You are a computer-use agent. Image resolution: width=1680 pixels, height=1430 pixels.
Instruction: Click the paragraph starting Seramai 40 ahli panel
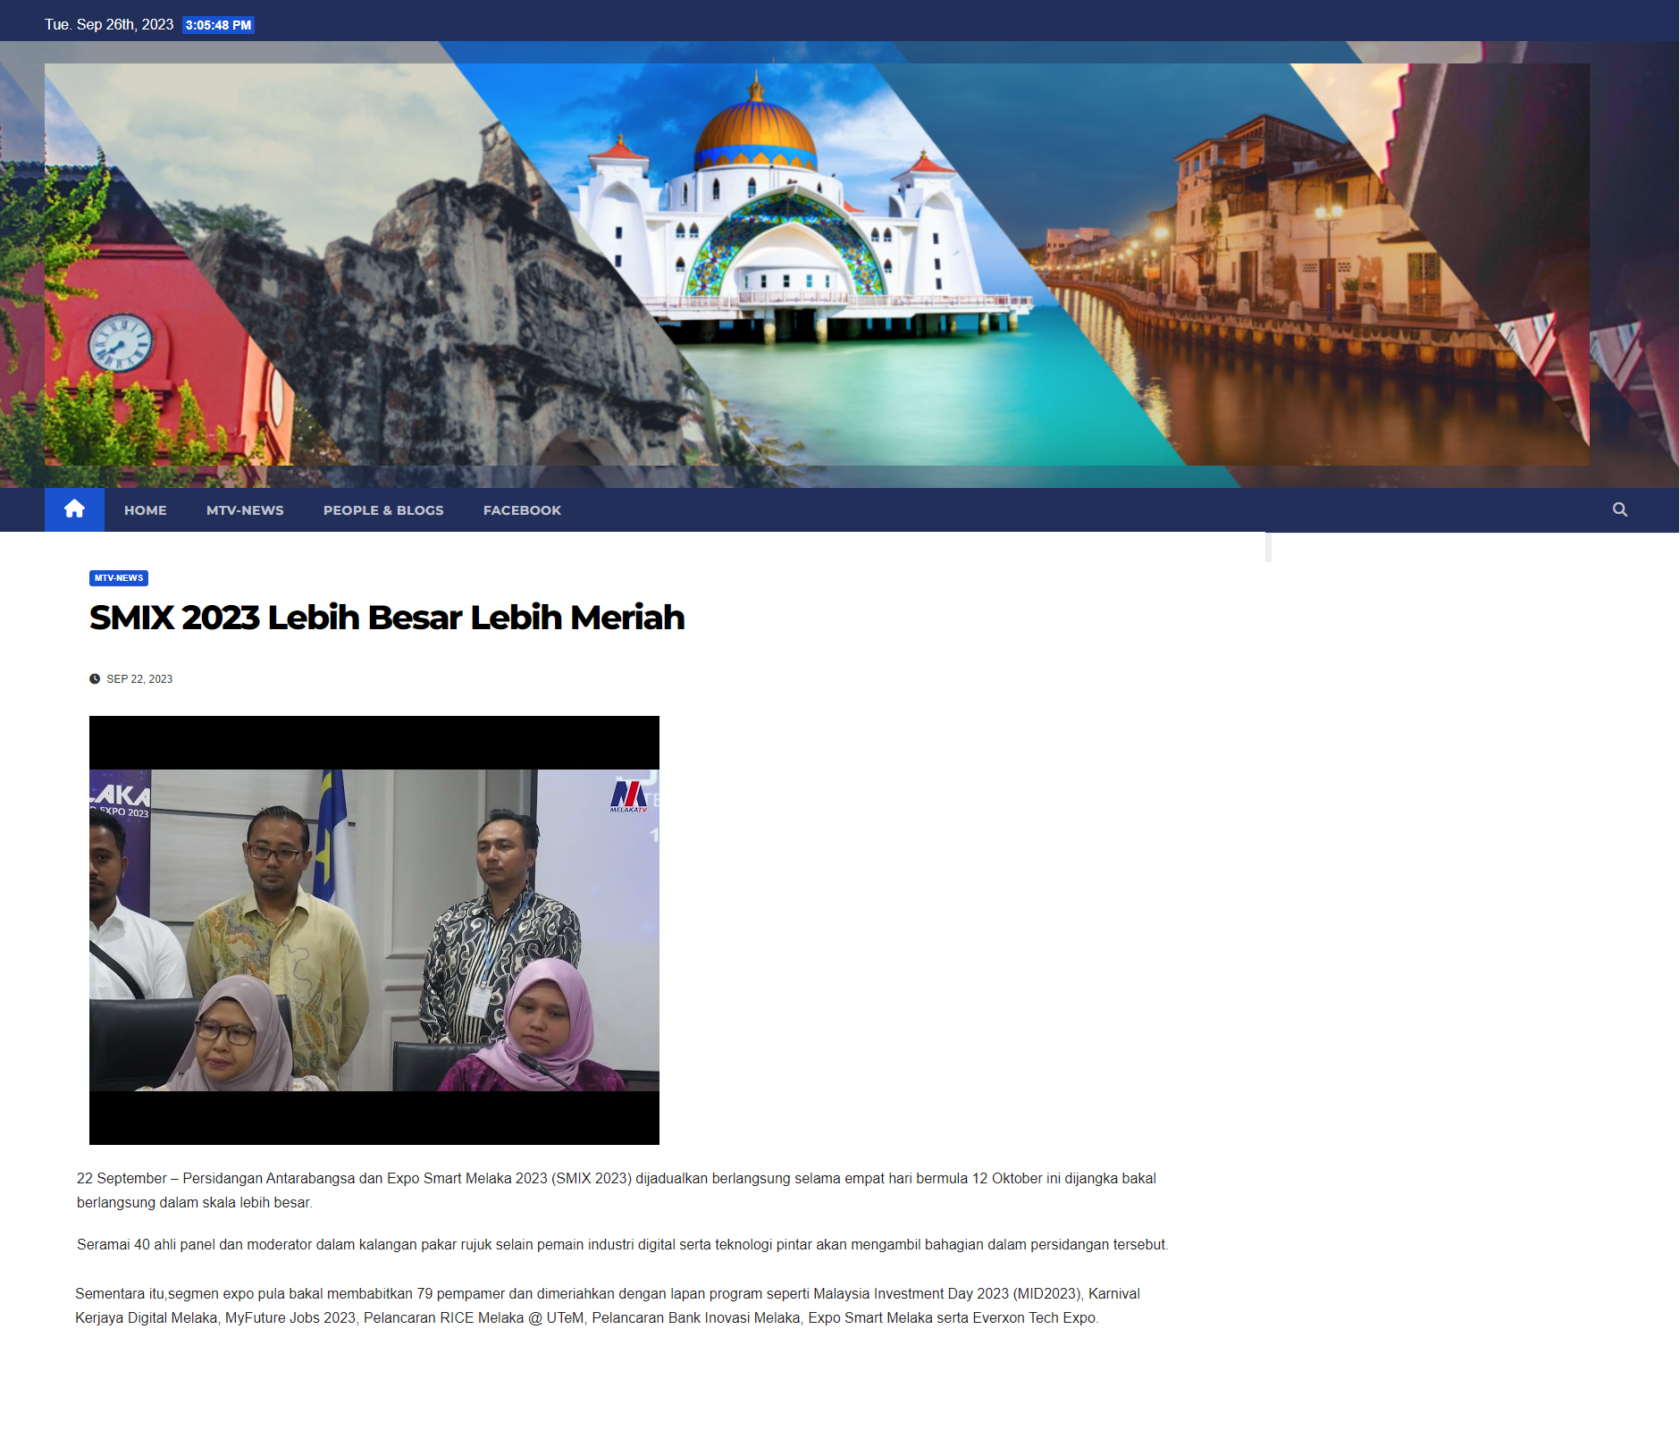[x=622, y=1245]
